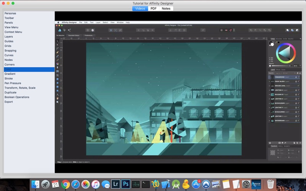Toggle the red Snapping magnet in toolbar

[231, 30]
